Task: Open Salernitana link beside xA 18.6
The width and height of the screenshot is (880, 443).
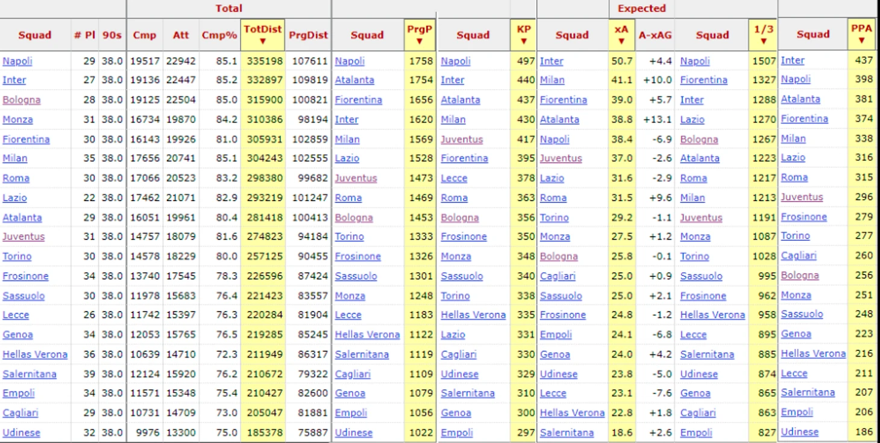Action: (567, 433)
